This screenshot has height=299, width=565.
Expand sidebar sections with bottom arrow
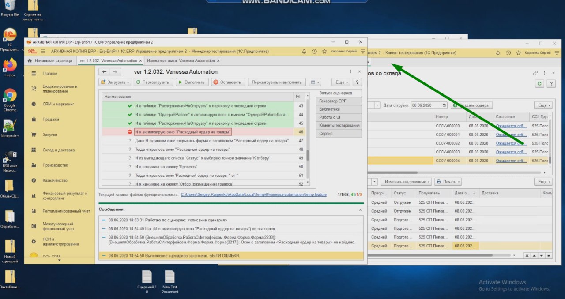pyautogui.click(x=60, y=261)
